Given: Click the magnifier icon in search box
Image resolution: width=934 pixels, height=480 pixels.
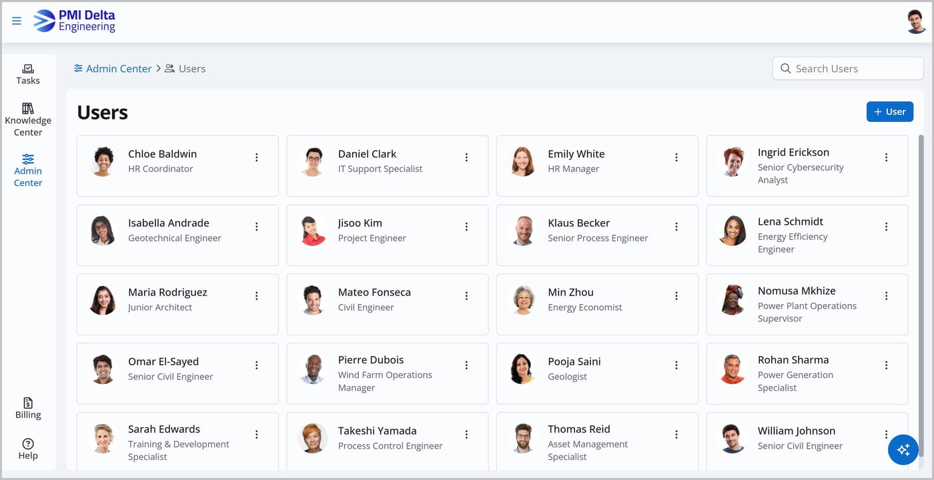Looking at the screenshot, I should (785, 69).
